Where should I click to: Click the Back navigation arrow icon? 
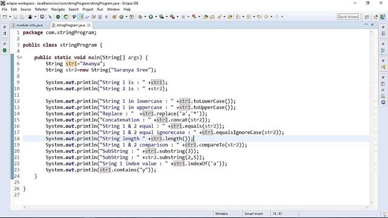coord(266,17)
